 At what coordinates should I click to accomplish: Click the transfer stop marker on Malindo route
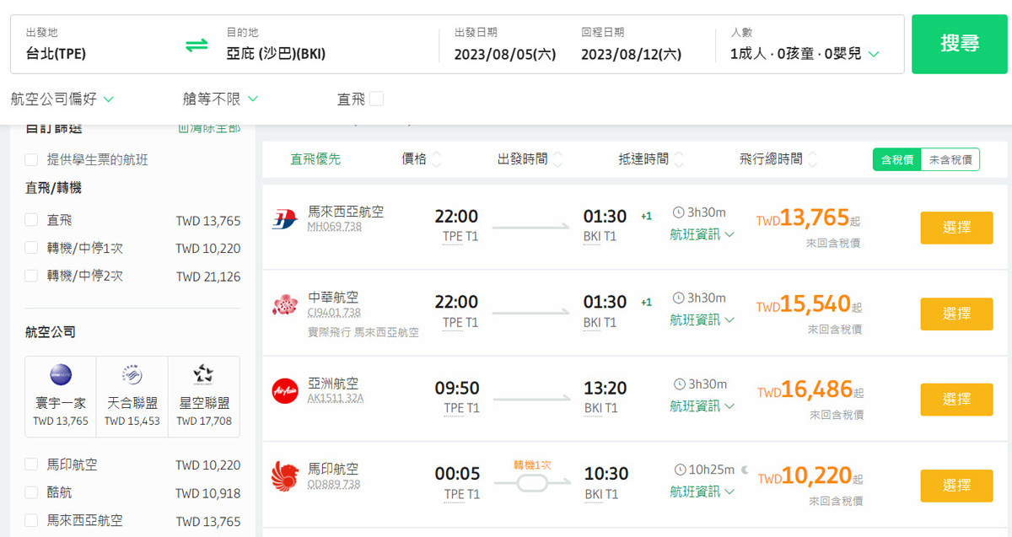pos(532,483)
